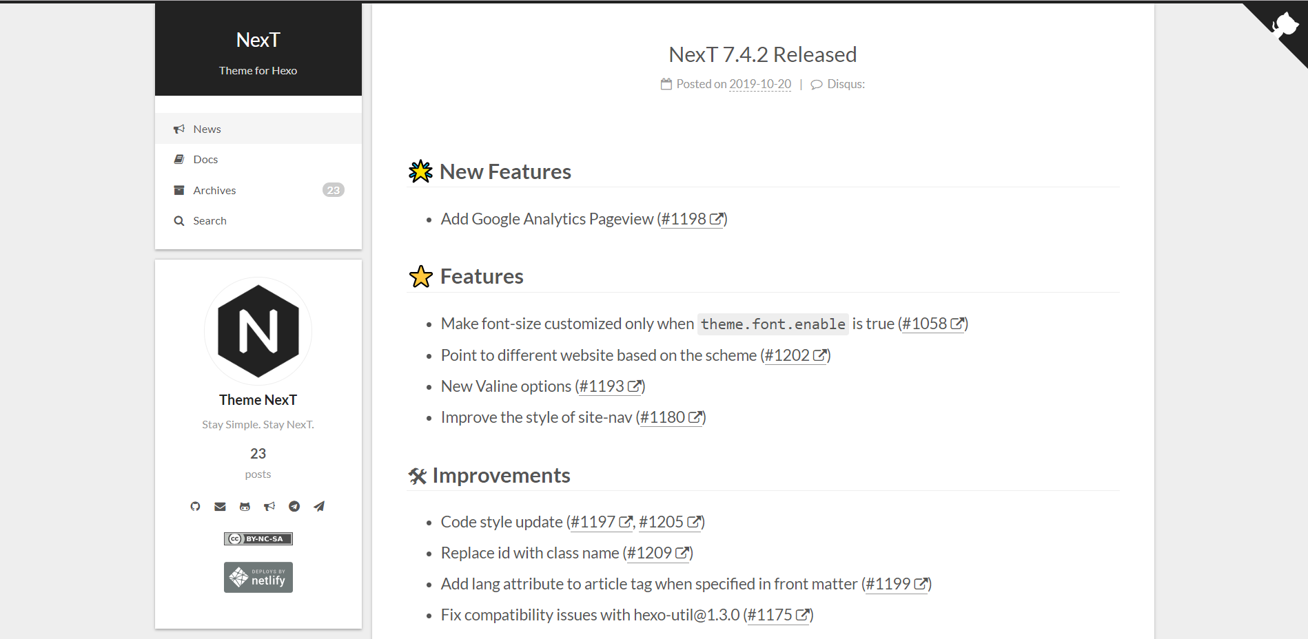
Task: Open the Creative Commons BY-NC-SA badge
Action: click(x=258, y=538)
